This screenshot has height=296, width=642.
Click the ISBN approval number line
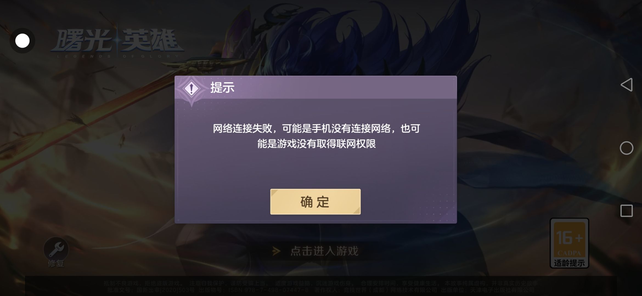pyautogui.click(x=321, y=290)
